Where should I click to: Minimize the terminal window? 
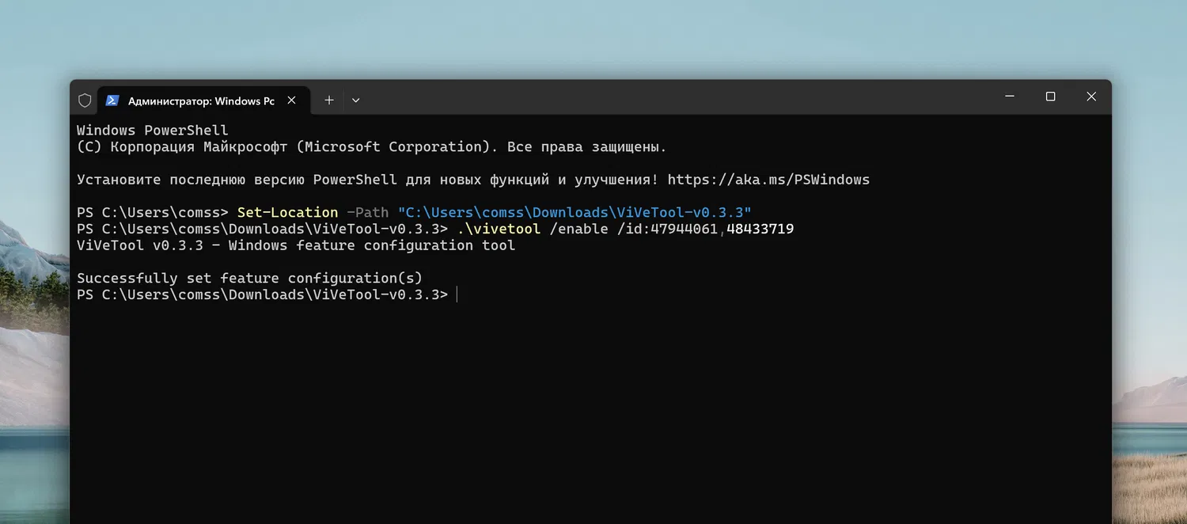(x=1010, y=97)
